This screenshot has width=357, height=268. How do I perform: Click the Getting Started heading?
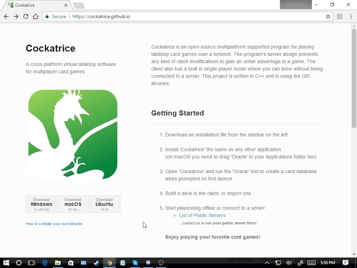pyautogui.click(x=177, y=113)
